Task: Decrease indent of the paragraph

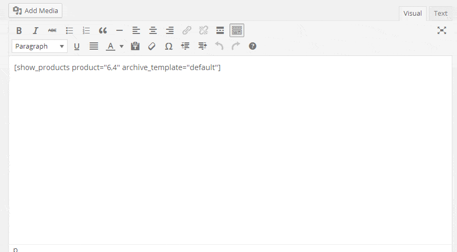Action: pos(186,46)
